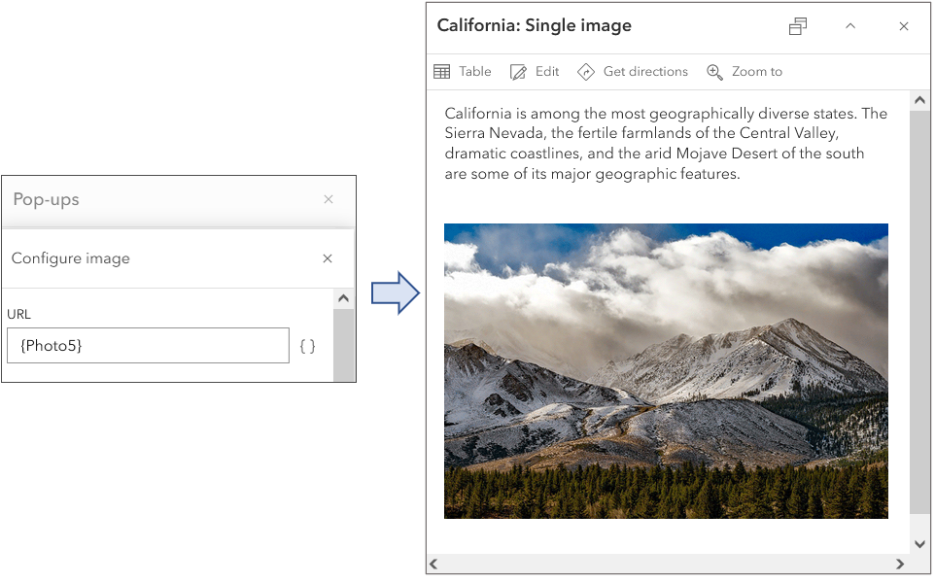Close the Configure image panel

(x=328, y=258)
